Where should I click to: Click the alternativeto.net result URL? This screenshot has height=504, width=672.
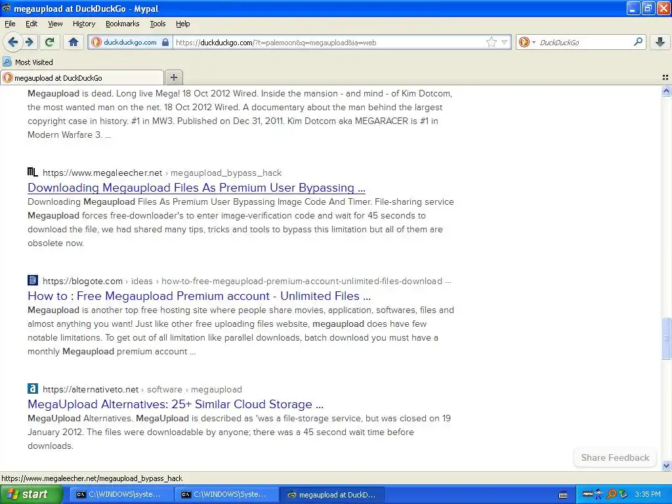[91, 389]
